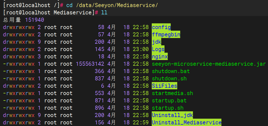Click the 总用量 label

pos(12,20)
